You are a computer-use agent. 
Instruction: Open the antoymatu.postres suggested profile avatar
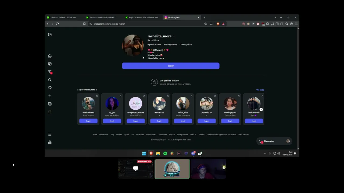(x=136, y=103)
